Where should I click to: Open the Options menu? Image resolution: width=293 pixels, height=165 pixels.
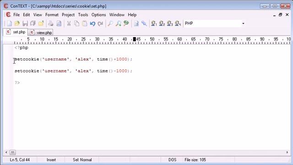click(x=99, y=15)
